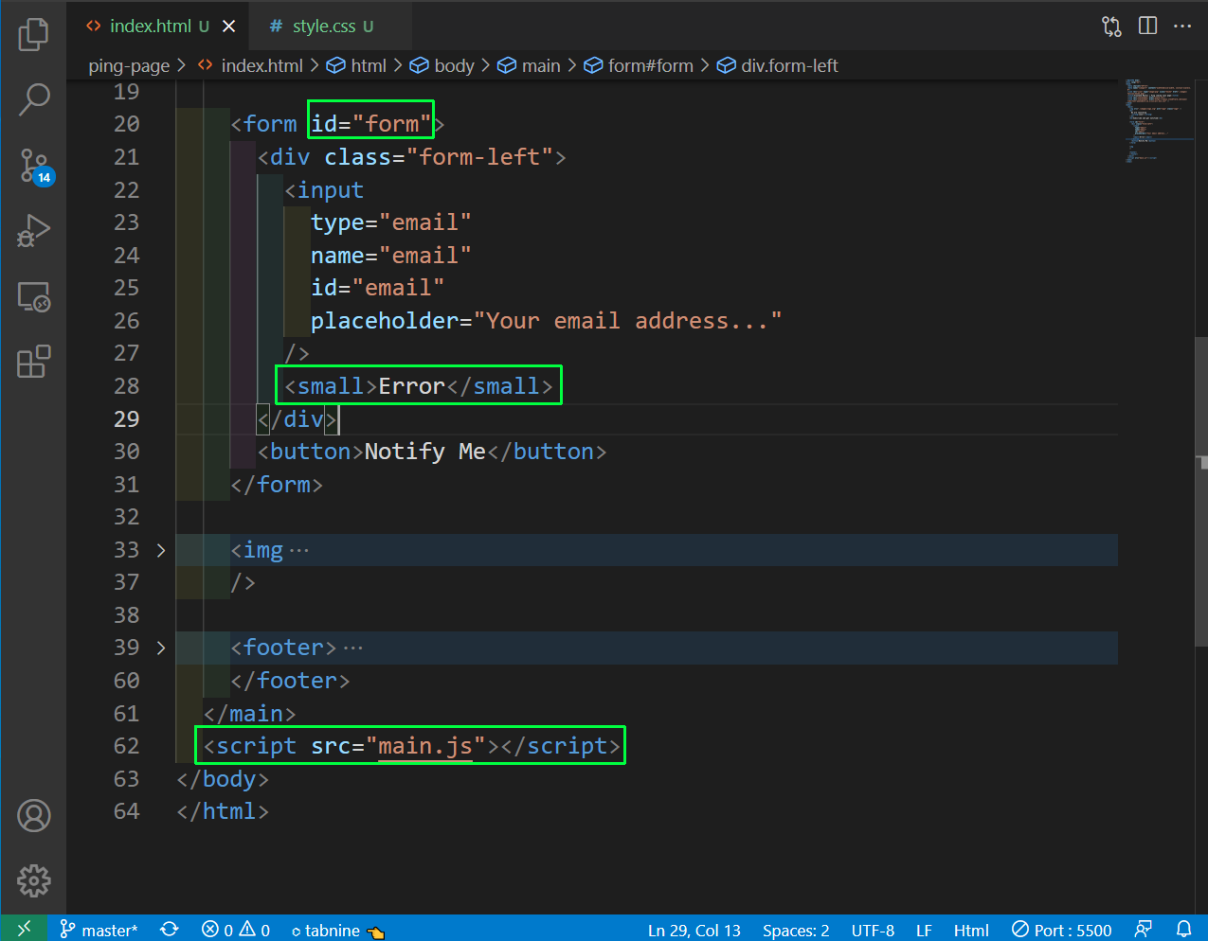
Task: Click the "Notify Me" button text on line 30
Action: 425,452
